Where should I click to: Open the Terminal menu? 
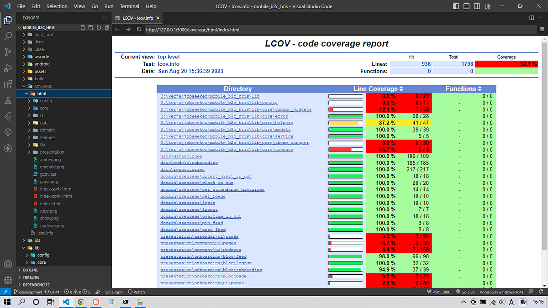coord(129,6)
